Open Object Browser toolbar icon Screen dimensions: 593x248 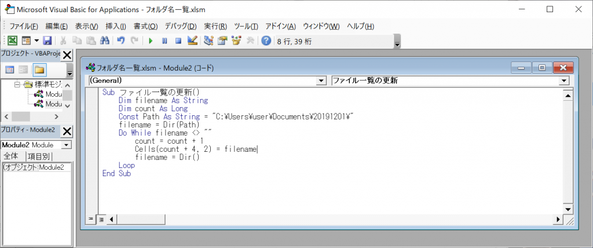236,41
